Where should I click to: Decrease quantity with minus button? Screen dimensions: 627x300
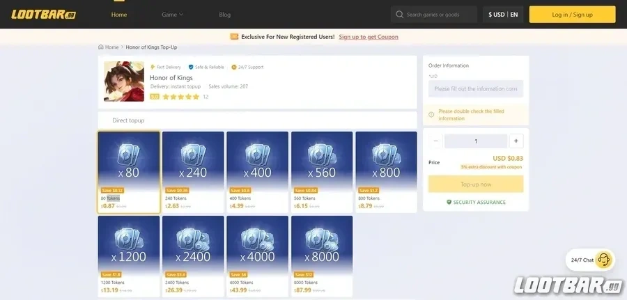(436, 141)
